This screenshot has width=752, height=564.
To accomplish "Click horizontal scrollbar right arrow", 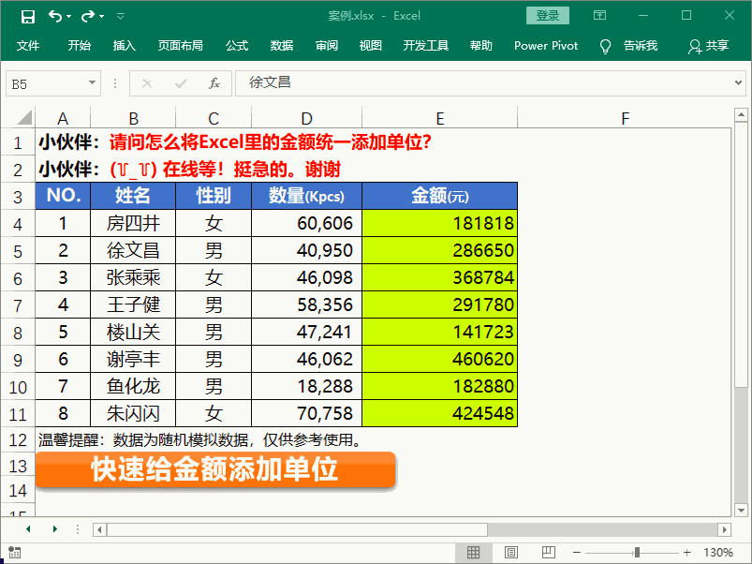I will click(724, 529).
